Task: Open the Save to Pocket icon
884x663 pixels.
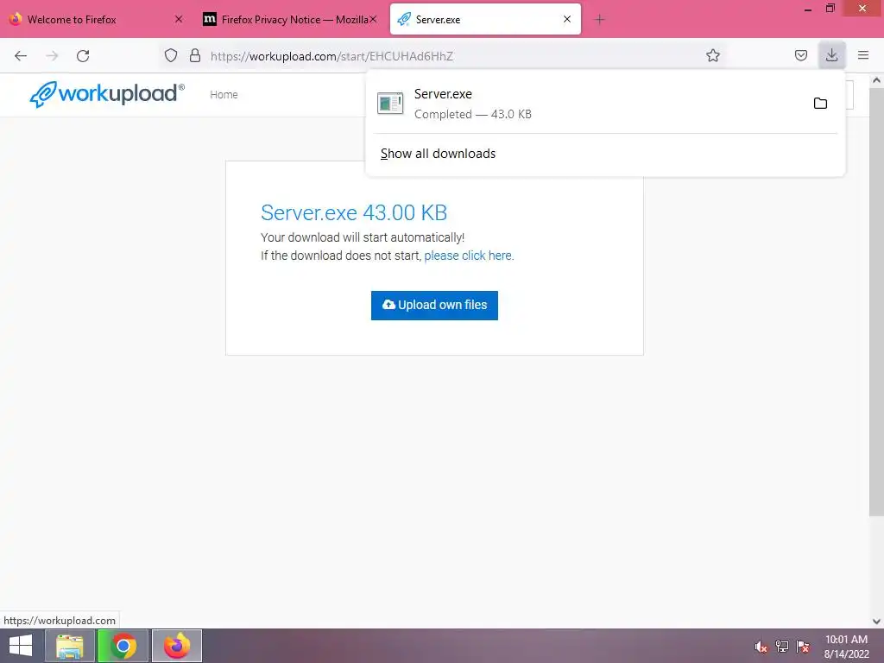Action: 800,55
